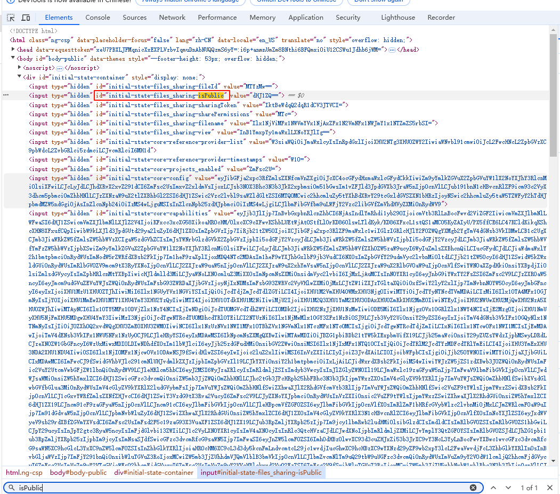Go to next search match arrow

pos(508,488)
